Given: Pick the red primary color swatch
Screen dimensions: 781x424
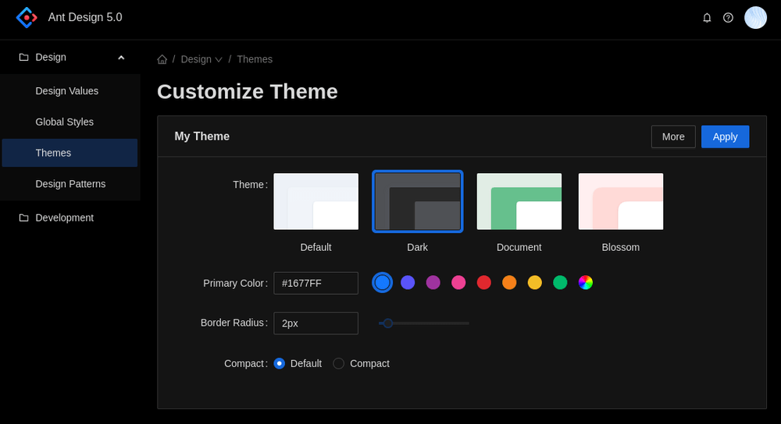Looking at the screenshot, I should (484, 283).
